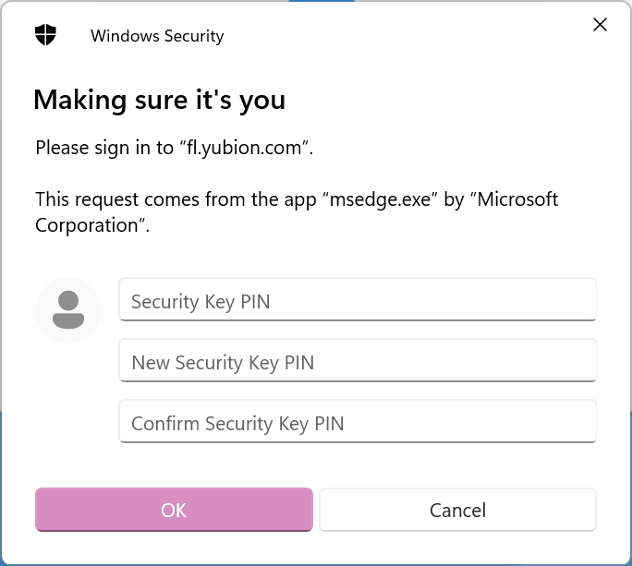Click the user avatar silhouette icon
Viewport: 632px width, 566px height.
click(x=68, y=310)
